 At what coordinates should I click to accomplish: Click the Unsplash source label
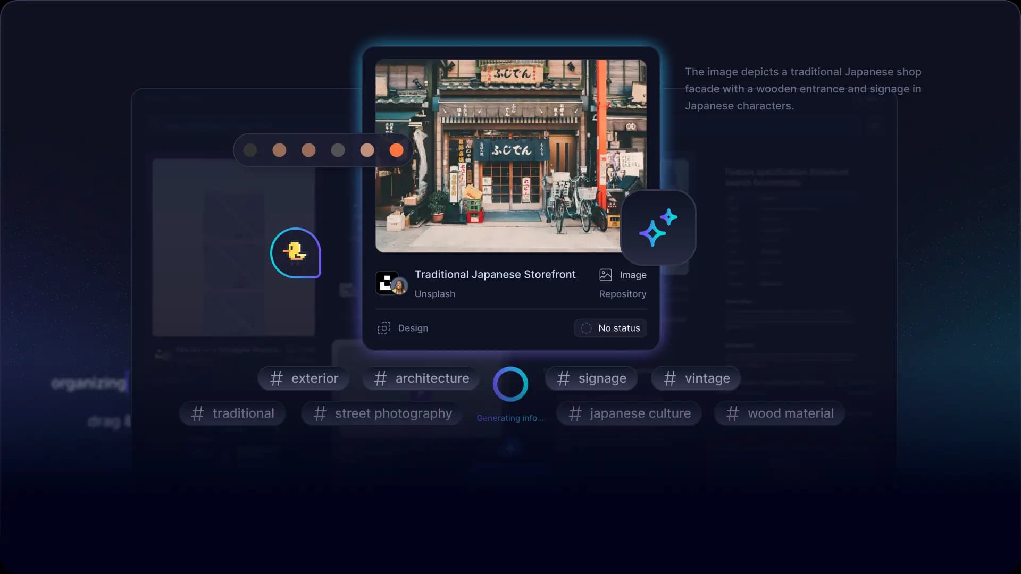pos(434,293)
